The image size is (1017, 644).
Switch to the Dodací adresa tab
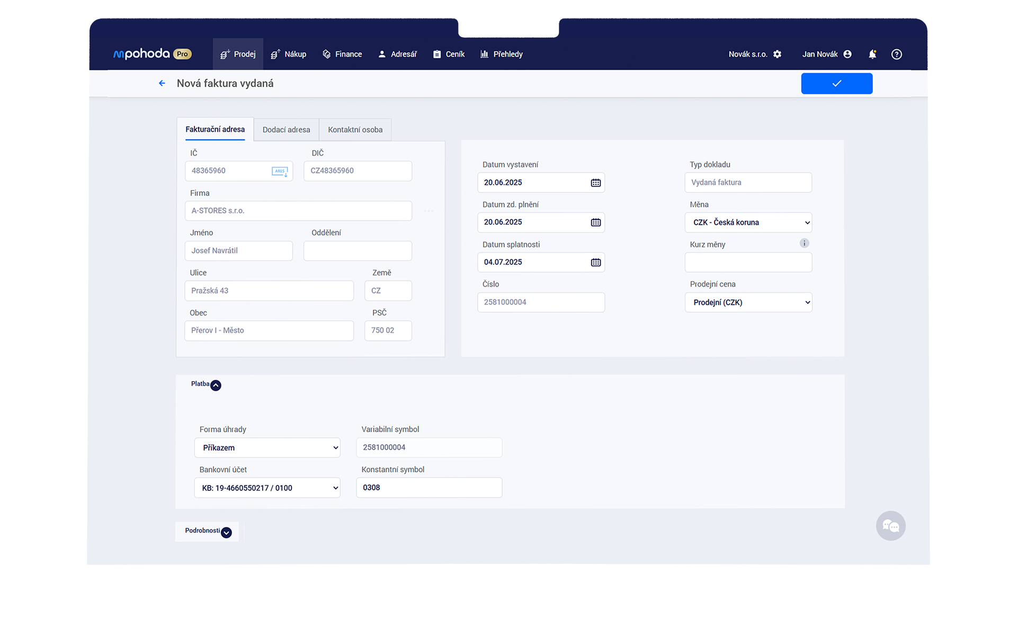(286, 130)
